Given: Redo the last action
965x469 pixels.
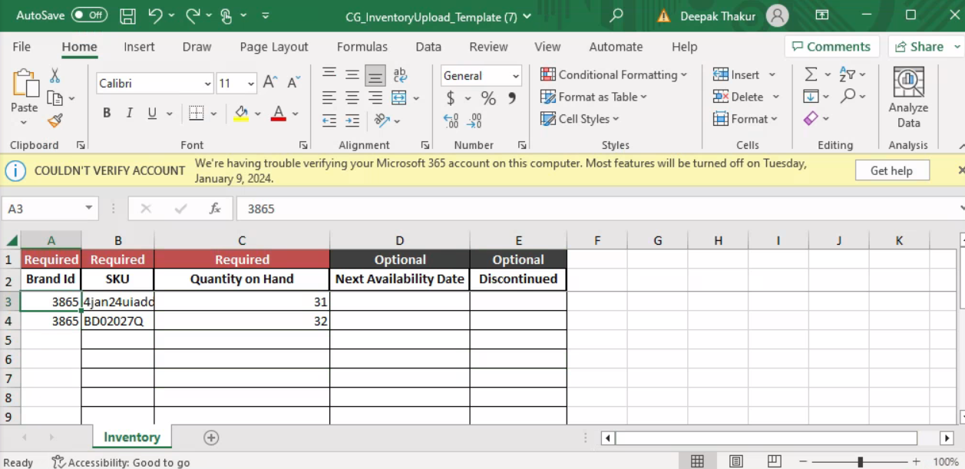Looking at the screenshot, I should pyautogui.click(x=193, y=15).
